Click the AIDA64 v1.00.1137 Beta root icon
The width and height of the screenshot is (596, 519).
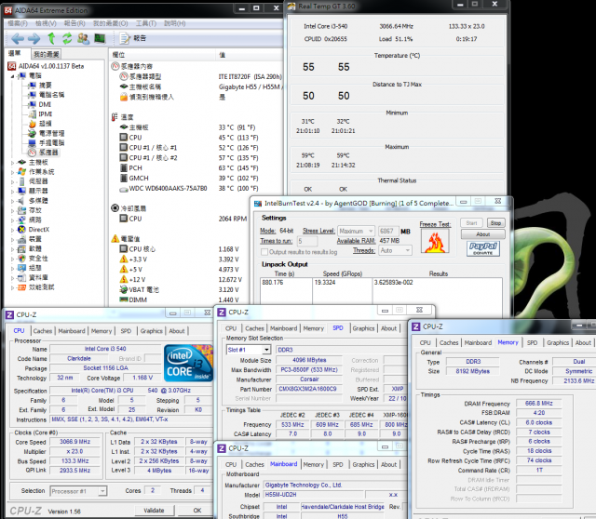coord(12,66)
